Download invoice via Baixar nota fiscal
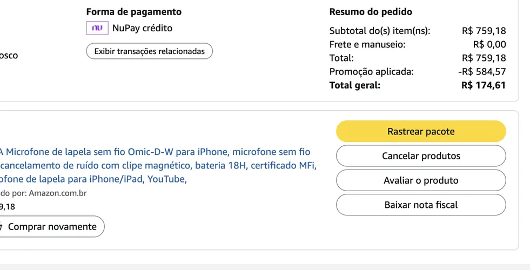 coord(421,205)
